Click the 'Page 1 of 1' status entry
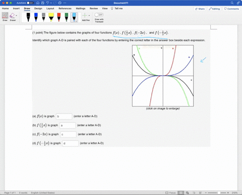This screenshot has height=195, width=242. 10,193
